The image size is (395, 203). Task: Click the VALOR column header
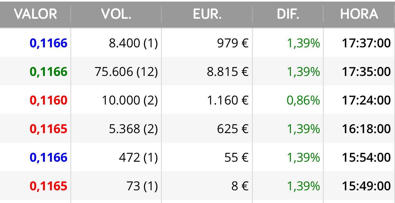click(36, 14)
